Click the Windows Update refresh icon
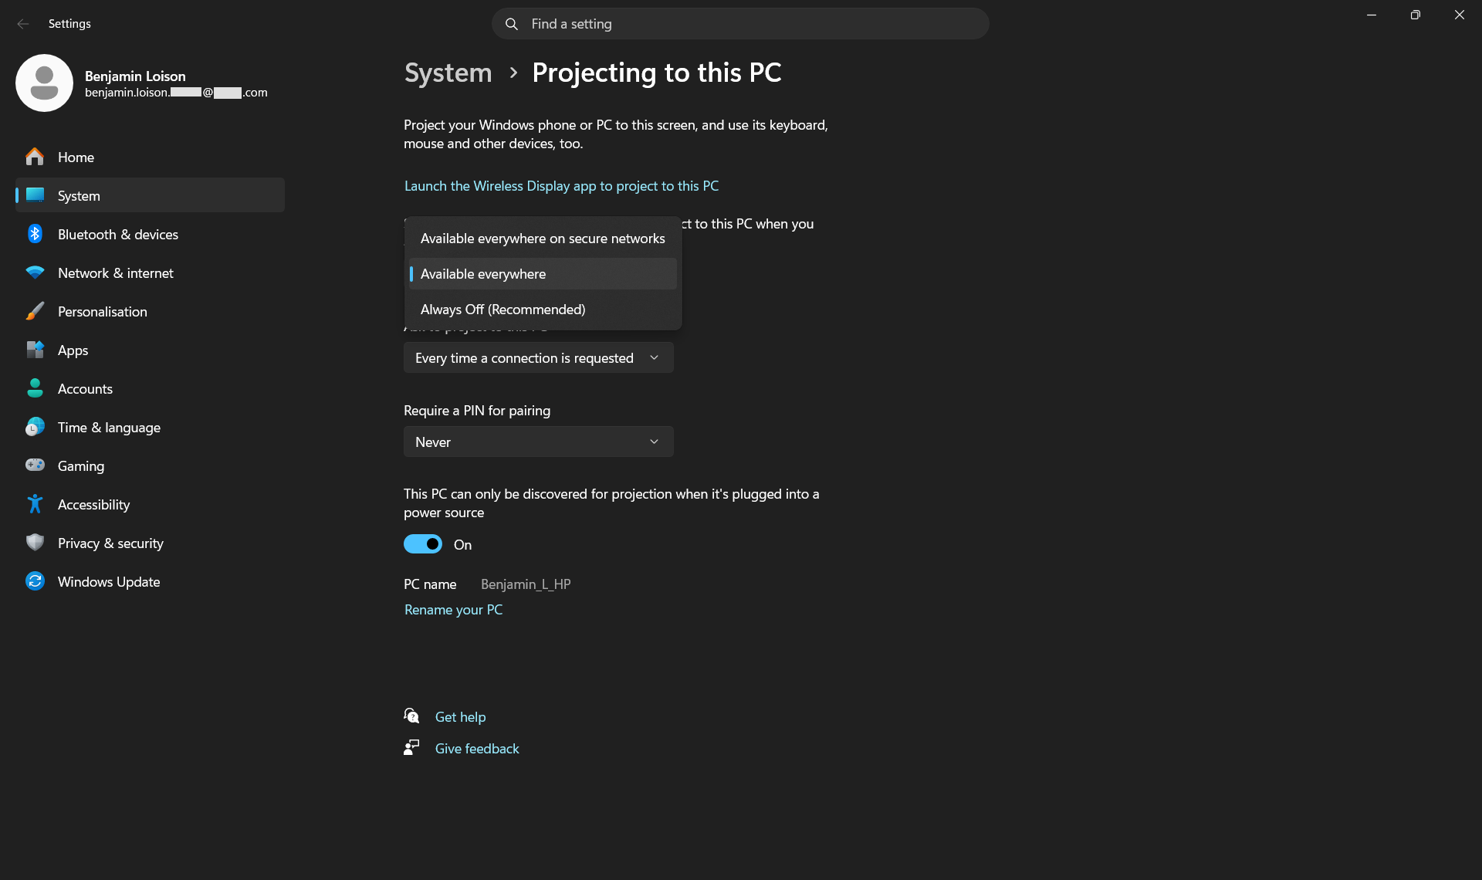Screen dimensions: 1482x880 pyautogui.click(x=35, y=581)
